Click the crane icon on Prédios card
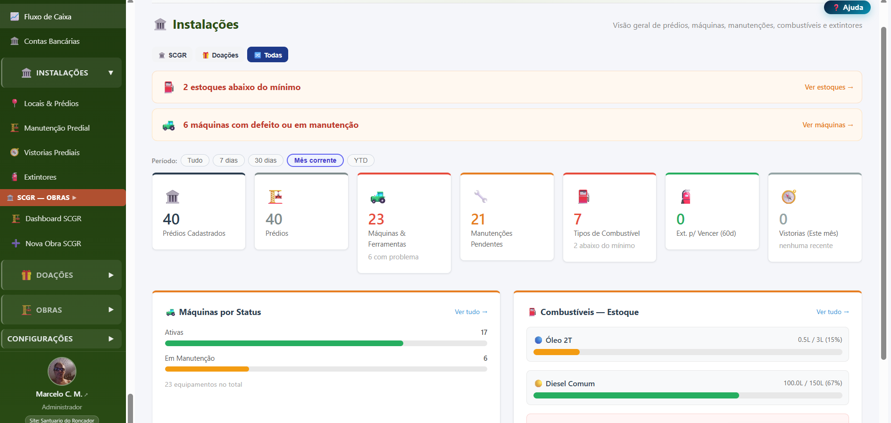The width and height of the screenshot is (891, 423). (x=275, y=196)
